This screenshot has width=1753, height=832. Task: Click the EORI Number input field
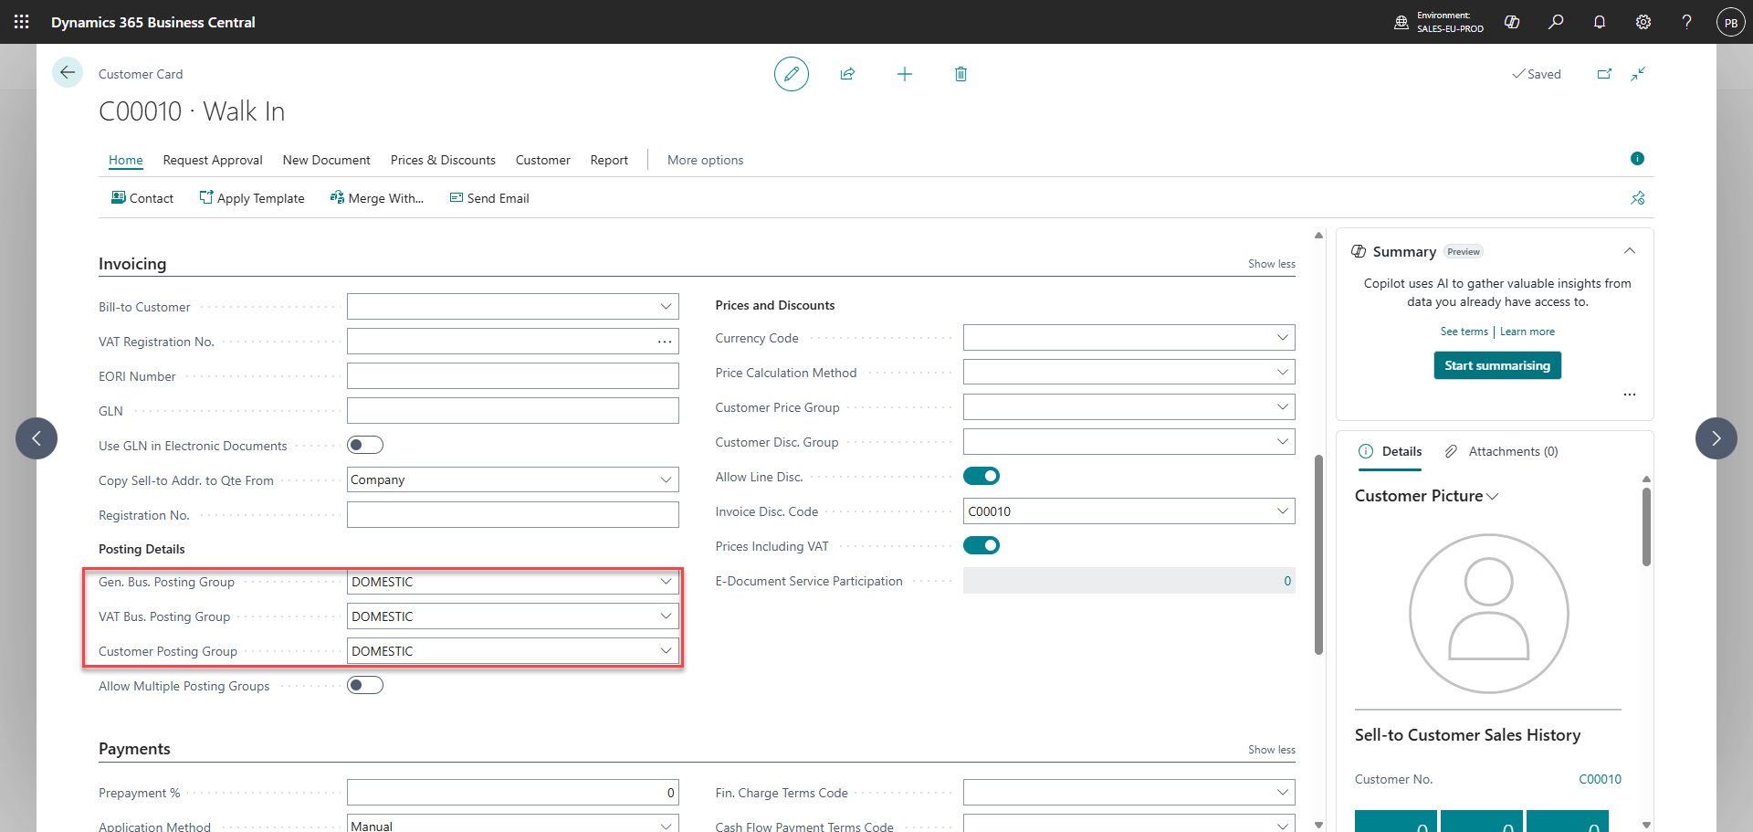click(513, 376)
